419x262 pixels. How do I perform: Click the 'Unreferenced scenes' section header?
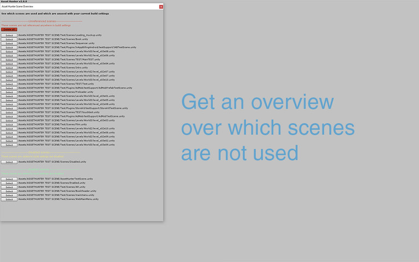(42, 21)
